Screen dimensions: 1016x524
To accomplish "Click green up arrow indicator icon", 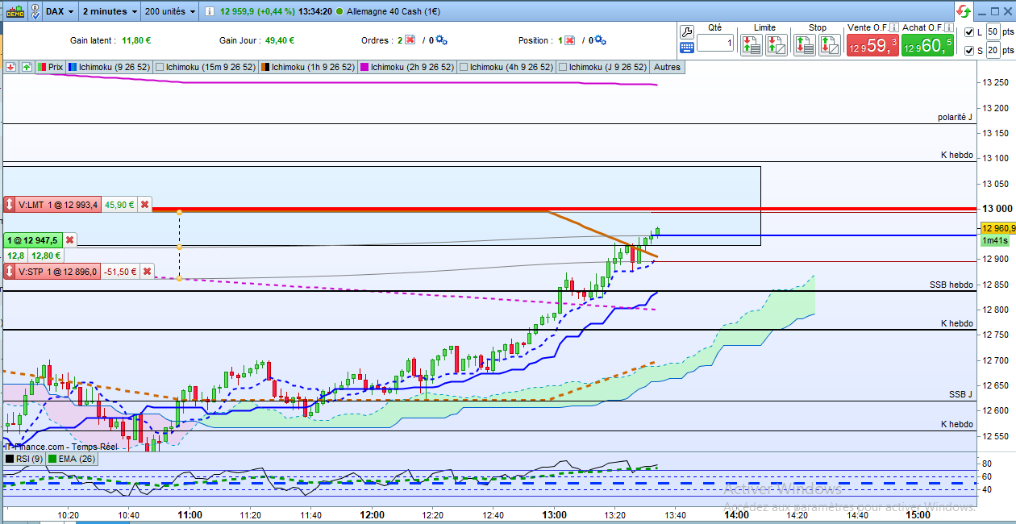I will point(27,67).
